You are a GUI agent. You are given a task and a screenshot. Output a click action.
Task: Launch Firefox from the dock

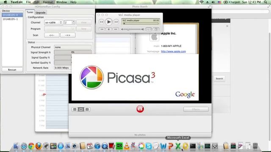[x=39, y=146]
